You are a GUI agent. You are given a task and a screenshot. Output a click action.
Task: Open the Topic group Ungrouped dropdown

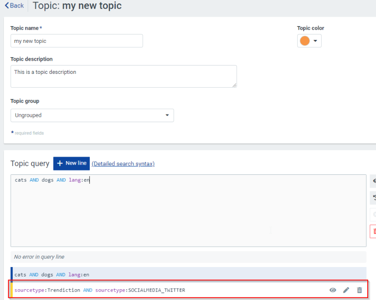pos(92,115)
